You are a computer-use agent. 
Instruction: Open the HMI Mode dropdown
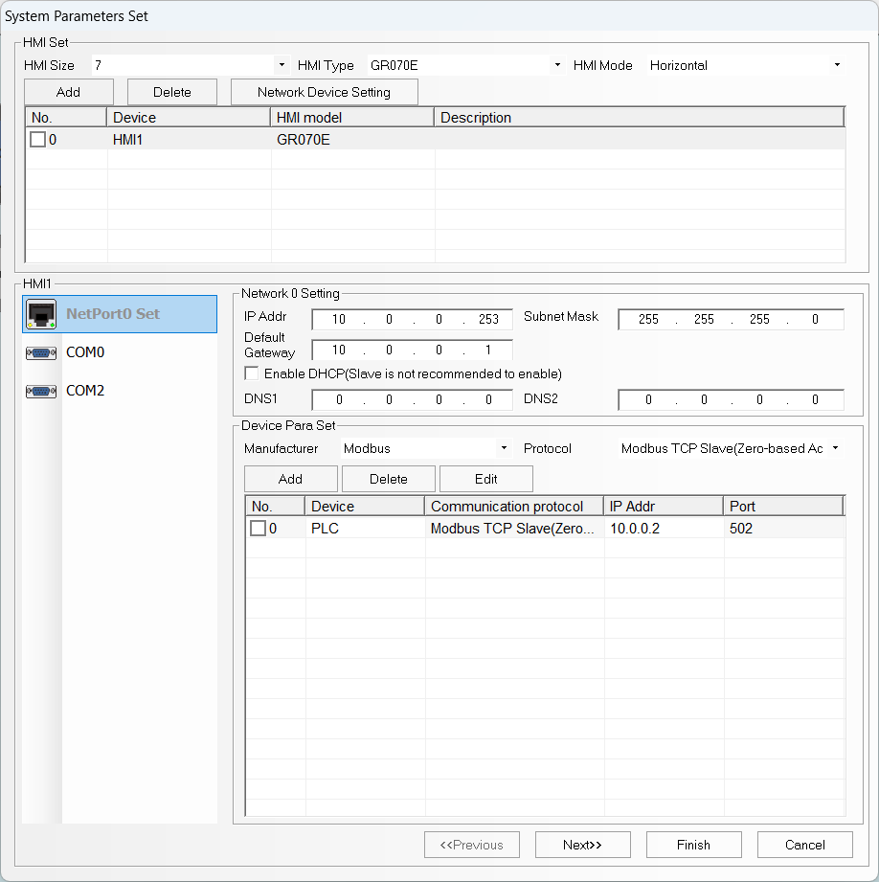(x=837, y=65)
